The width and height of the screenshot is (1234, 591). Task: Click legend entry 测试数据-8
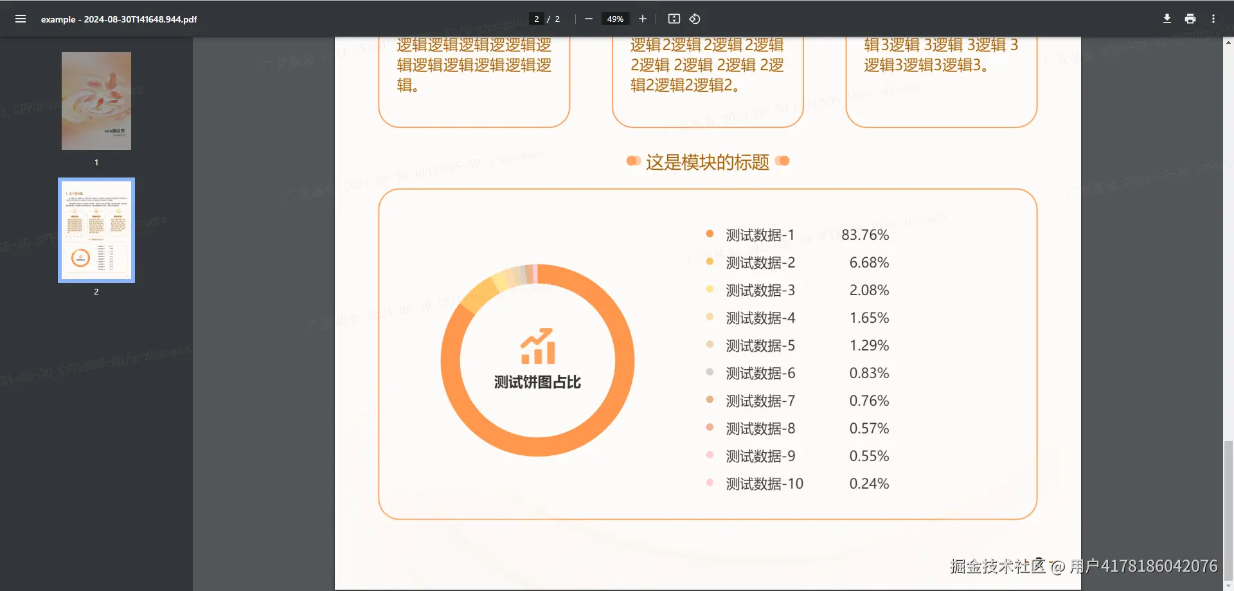pyautogui.click(x=760, y=428)
